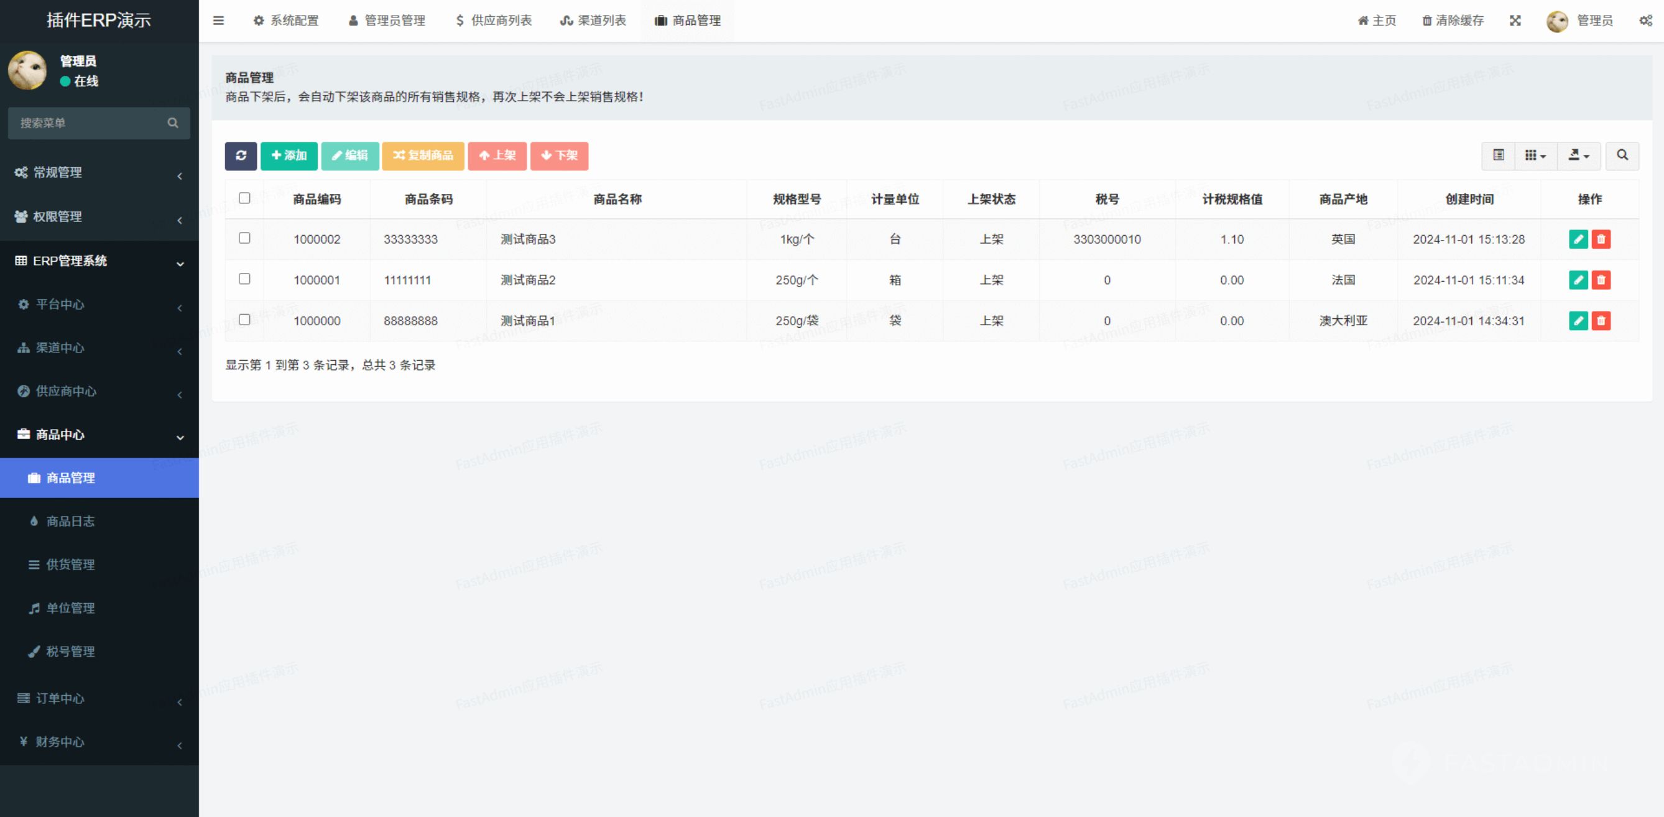Expand the 订单中心 sidebar menu

[x=99, y=698]
